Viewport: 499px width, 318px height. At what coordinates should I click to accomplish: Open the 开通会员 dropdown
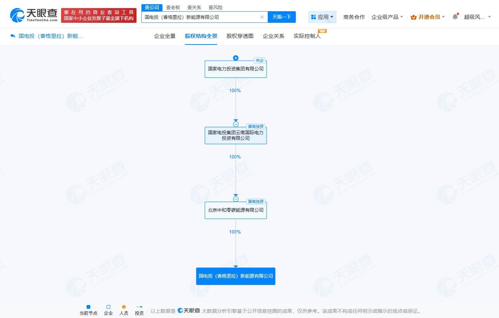[x=428, y=17]
